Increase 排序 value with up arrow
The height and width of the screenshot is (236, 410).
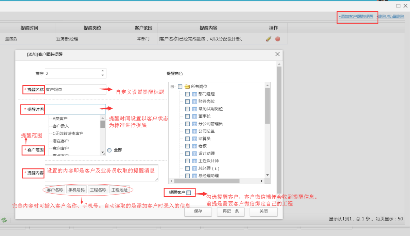tap(103, 71)
